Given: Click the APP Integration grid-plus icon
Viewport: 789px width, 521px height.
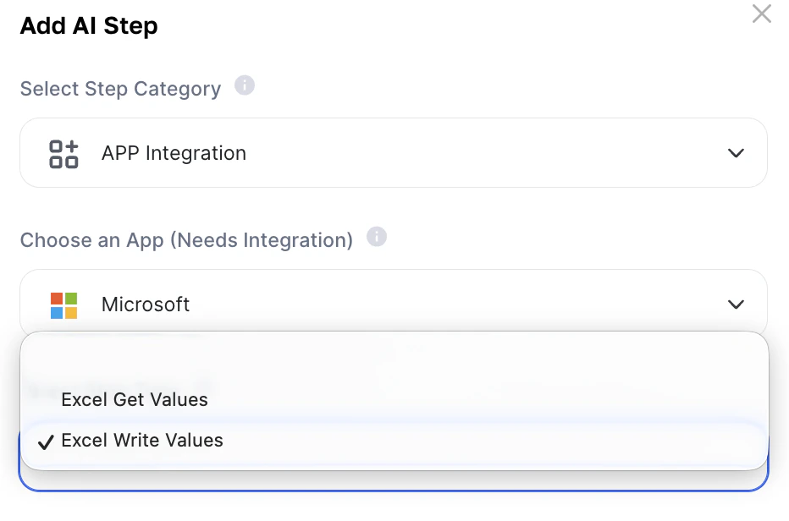Looking at the screenshot, I should click(x=63, y=154).
